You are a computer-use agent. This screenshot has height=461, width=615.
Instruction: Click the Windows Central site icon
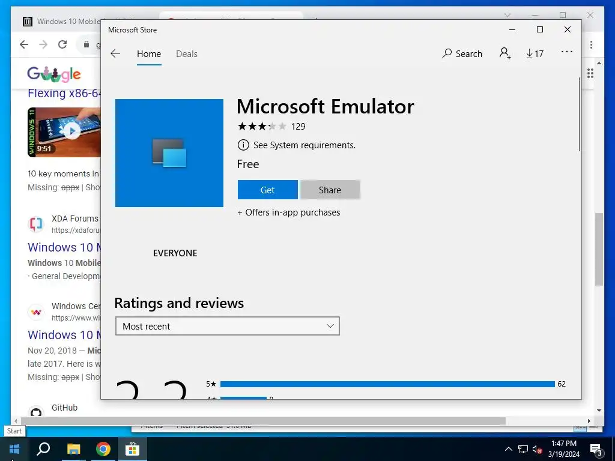click(x=35, y=312)
